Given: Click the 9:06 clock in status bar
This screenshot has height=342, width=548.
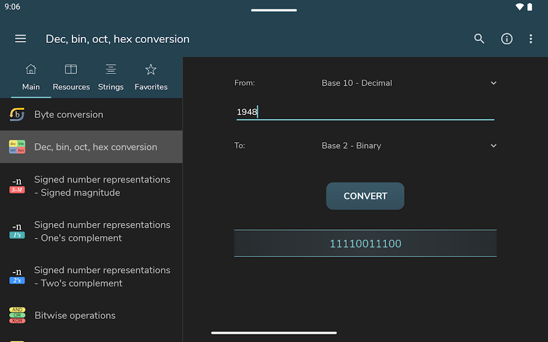Looking at the screenshot, I should point(12,6).
